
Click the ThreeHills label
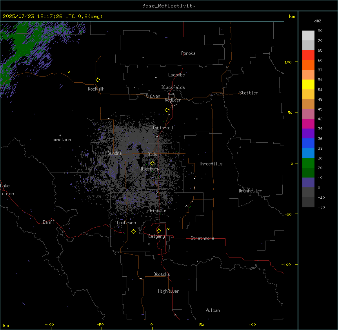click(211, 164)
